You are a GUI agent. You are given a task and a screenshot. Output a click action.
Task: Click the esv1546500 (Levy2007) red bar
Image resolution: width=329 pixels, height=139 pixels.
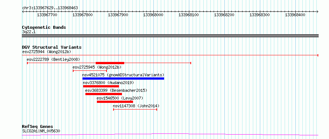[x=115, y=102]
